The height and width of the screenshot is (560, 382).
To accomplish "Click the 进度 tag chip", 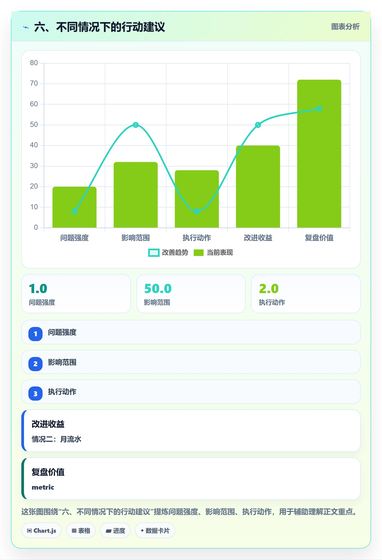I will tap(115, 531).
